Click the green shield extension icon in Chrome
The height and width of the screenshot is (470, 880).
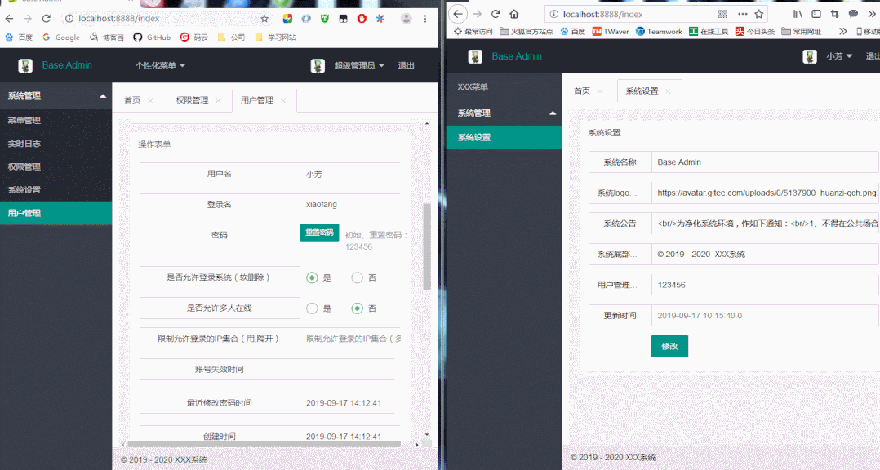point(324,18)
